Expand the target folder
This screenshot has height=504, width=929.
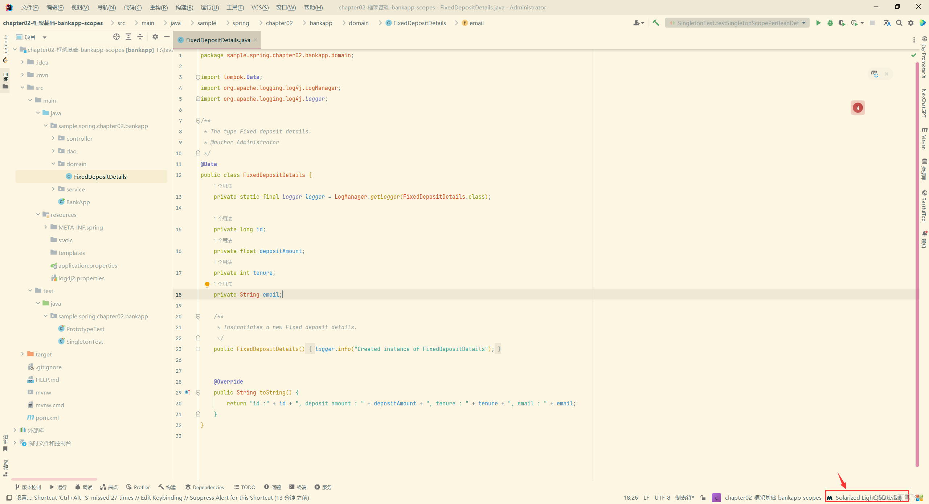(x=22, y=354)
